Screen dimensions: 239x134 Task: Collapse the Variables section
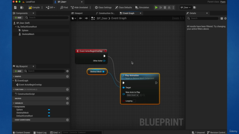tap(13, 103)
